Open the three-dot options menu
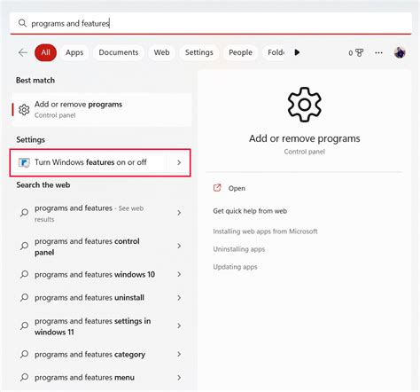 click(x=378, y=53)
